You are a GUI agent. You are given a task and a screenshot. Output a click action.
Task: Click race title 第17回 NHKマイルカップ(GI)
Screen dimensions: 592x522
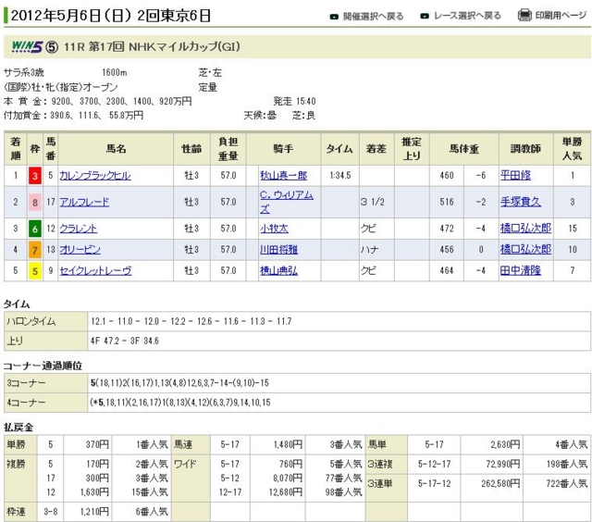[x=164, y=47]
